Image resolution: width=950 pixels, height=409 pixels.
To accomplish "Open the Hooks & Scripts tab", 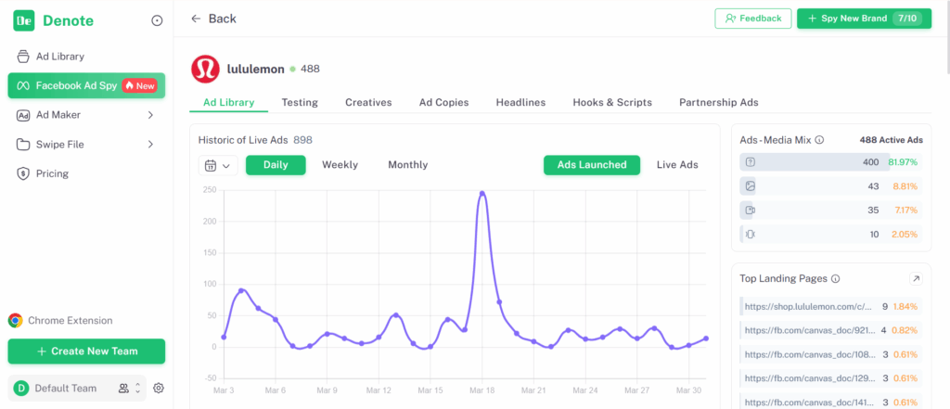I will tap(612, 102).
